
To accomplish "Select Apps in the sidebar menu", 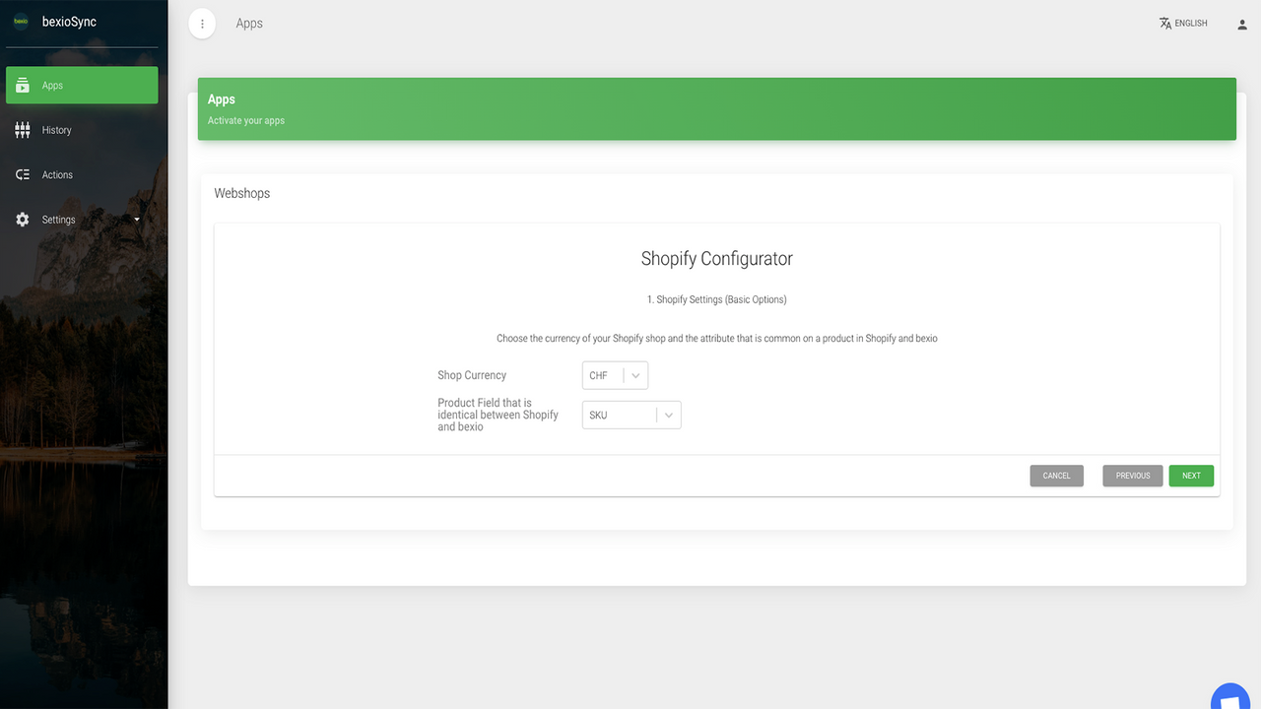I will [56, 85].
